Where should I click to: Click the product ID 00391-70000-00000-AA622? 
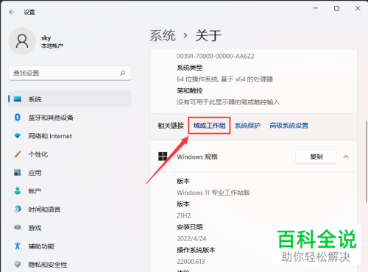(216, 56)
